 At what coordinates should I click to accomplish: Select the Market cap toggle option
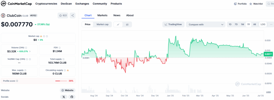[102, 24]
